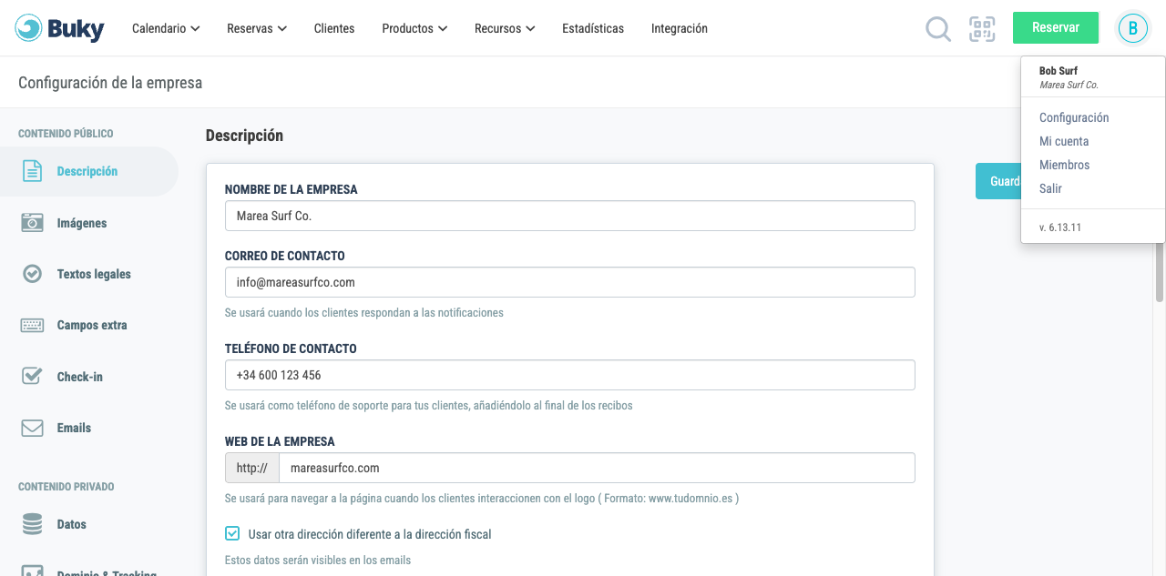The height and width of the screenshot is (576, 1166).
Task: Click the Web de la empresa field
Action: pos(597,468)
